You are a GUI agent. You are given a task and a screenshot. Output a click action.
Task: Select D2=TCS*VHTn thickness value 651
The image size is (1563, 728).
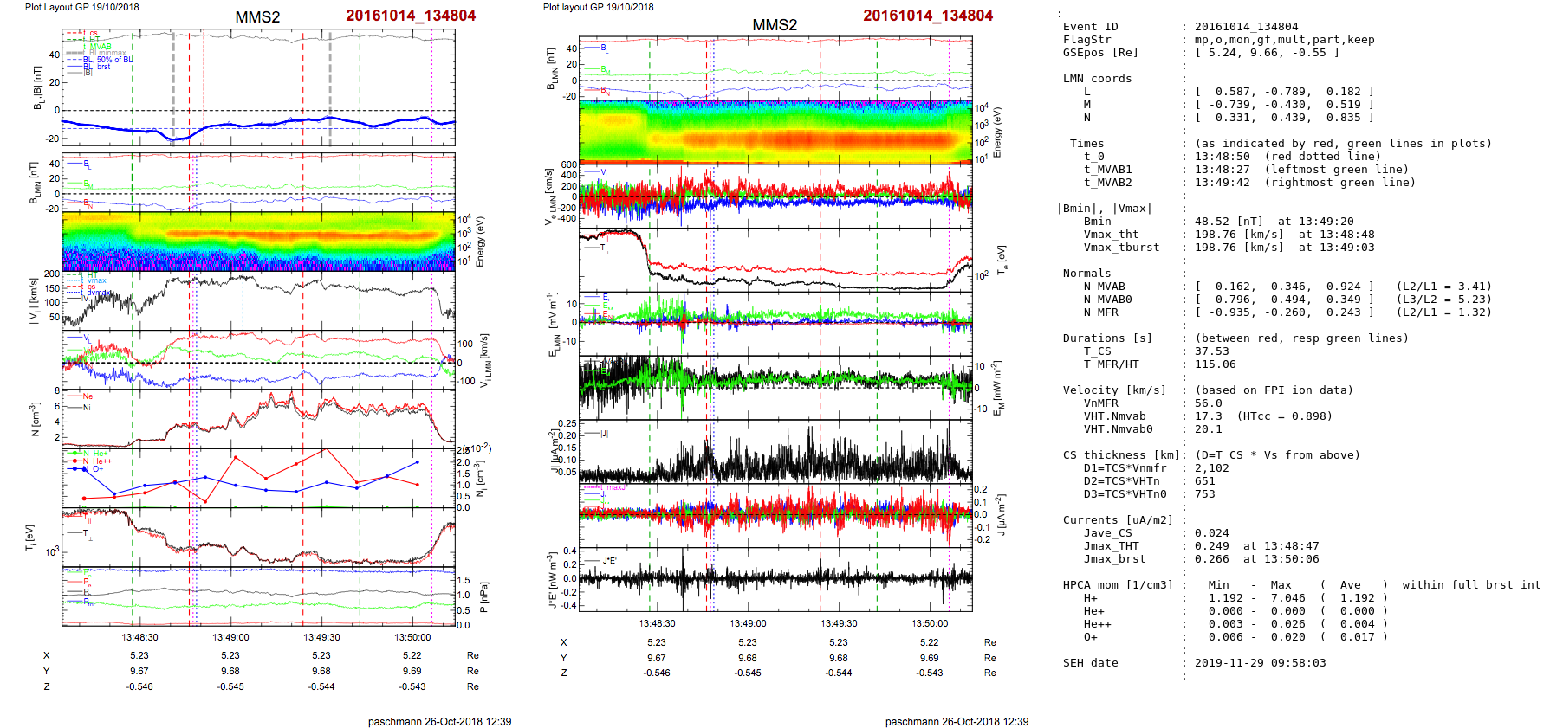[1204, 481]
